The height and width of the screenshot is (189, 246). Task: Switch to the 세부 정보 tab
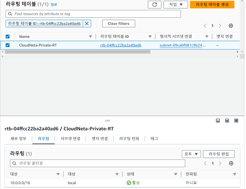pyautogui.click(x=18, y=139)
